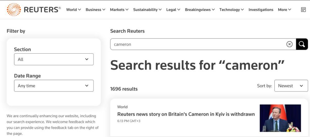This screenshot has width=310, height=137.
Task: Click into the search field containing cameron
Action: point(198,44)
